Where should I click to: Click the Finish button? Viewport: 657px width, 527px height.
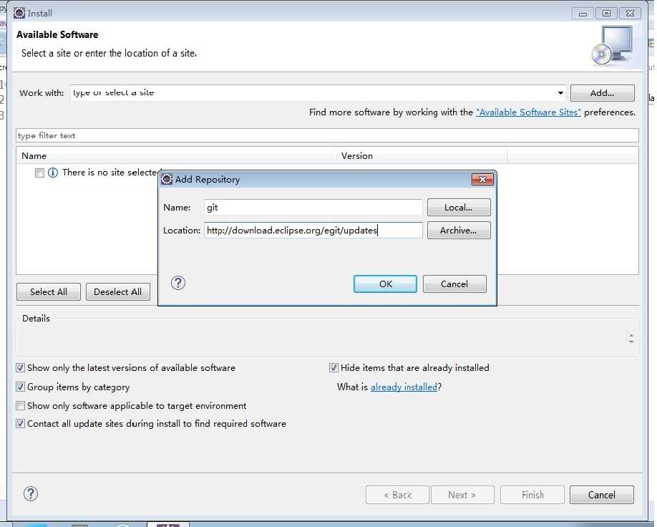(x=532, y=495)
